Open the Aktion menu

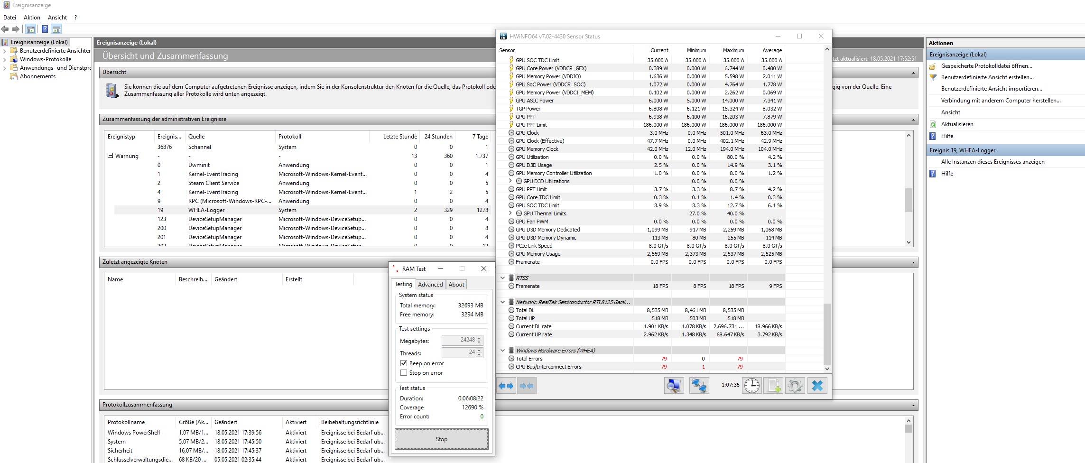tap(32, 18)
